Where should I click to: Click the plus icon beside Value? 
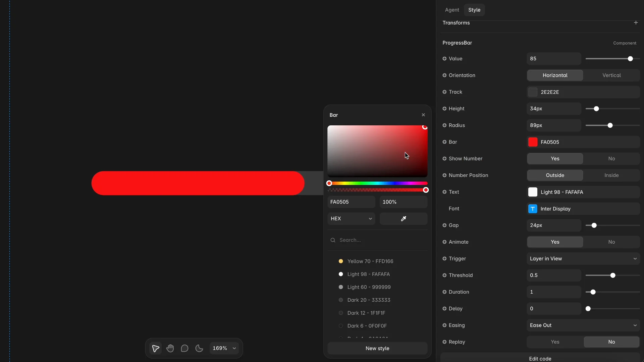point(444,59)
